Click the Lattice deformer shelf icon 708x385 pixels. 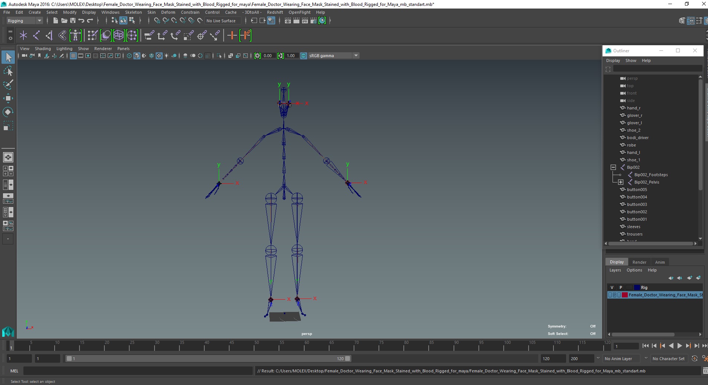click(118, 36)
